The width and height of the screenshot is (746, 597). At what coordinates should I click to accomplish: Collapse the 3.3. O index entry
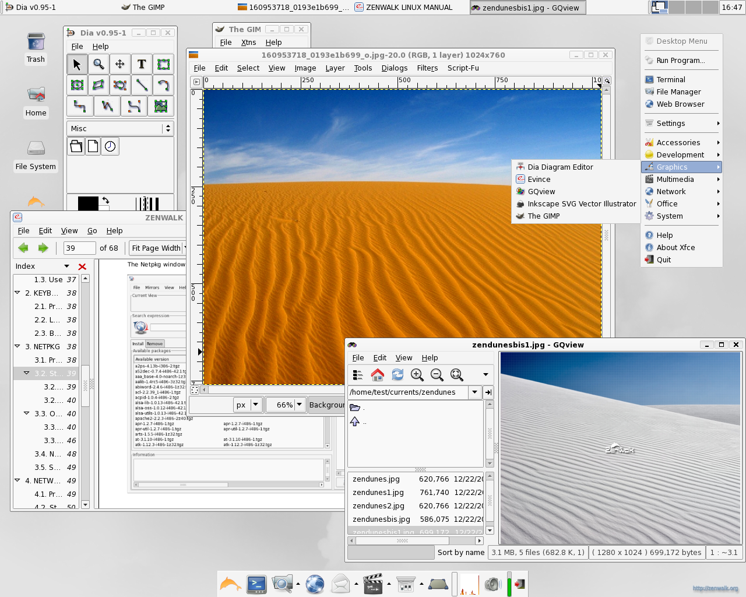27,413
